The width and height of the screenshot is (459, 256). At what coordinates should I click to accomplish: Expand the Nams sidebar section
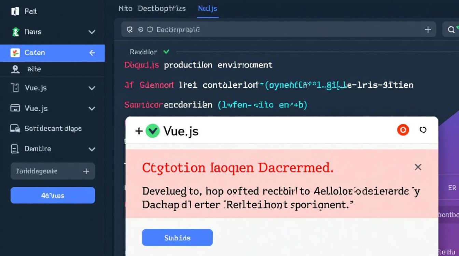point(92,32)
